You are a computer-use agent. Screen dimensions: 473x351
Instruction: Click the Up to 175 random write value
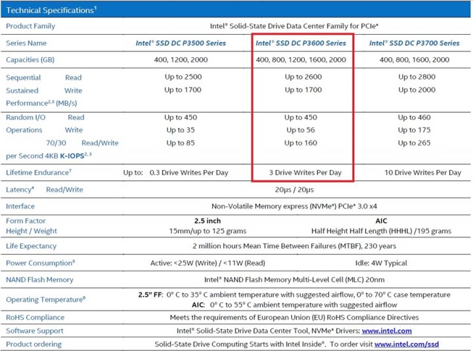tap(414, 130)
